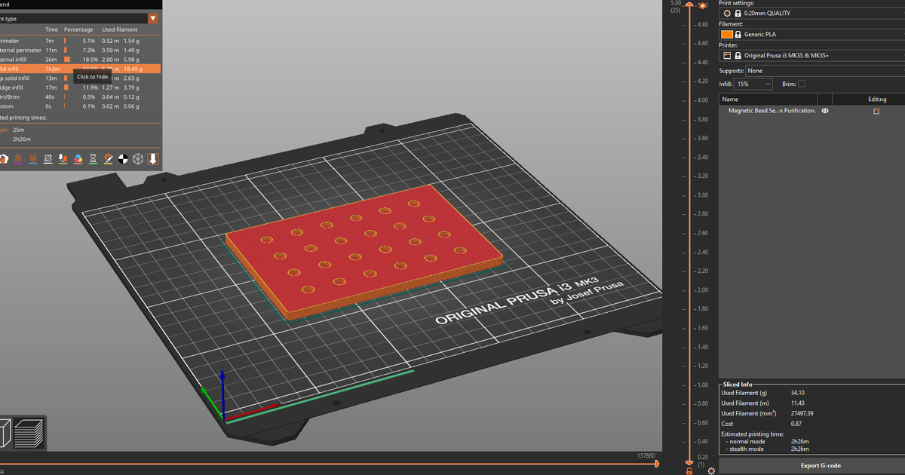Click the Export G-code button
The image size is (905, 475).
[x=811, y=465]
